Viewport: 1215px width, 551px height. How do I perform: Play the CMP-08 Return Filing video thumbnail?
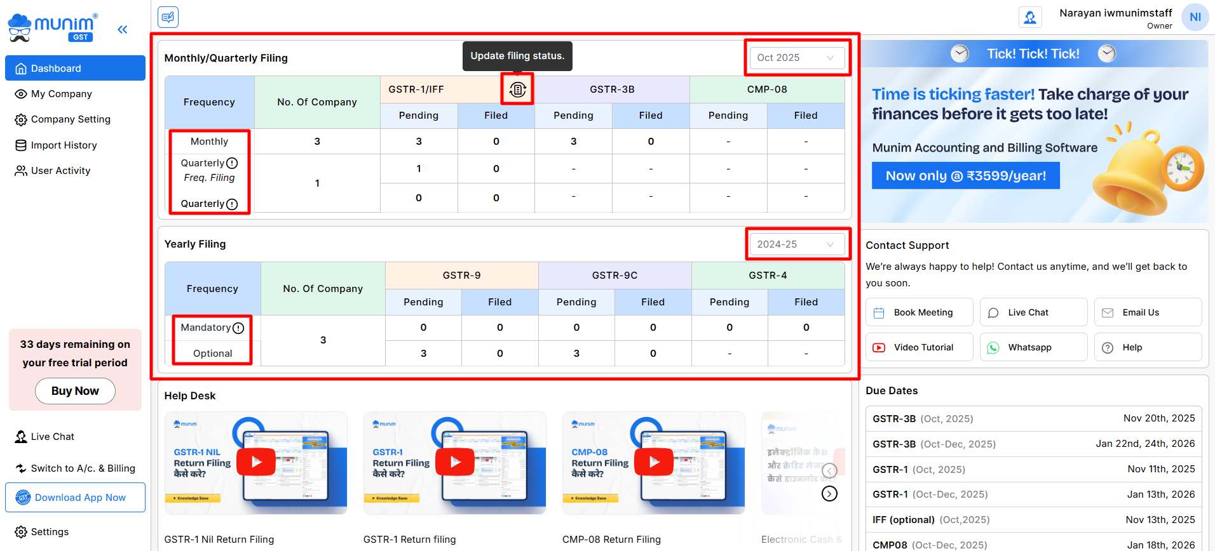[654, 461]
